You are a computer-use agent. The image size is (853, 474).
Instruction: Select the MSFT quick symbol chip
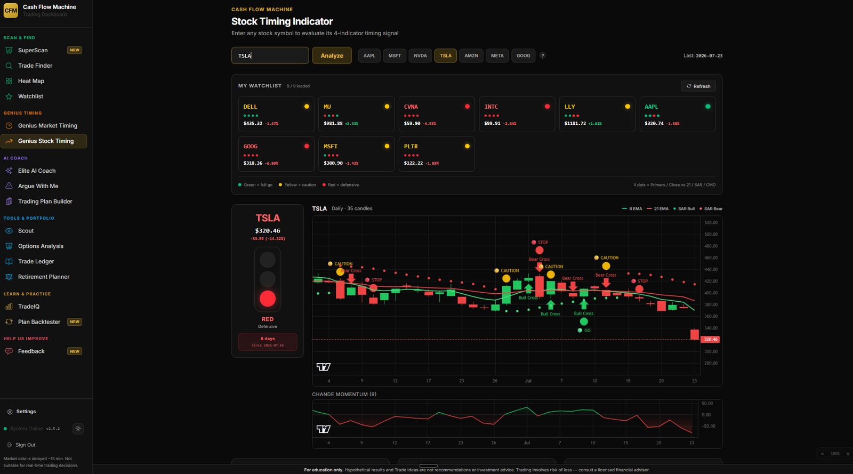tap(395, 55)
